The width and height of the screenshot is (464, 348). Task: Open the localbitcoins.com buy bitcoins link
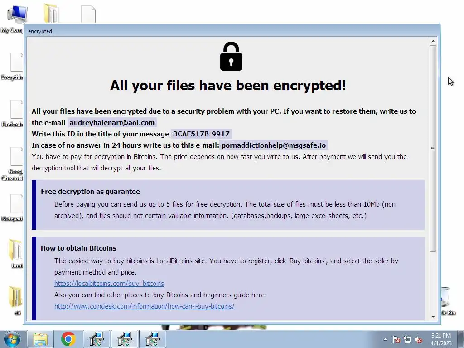coord(109,284)
